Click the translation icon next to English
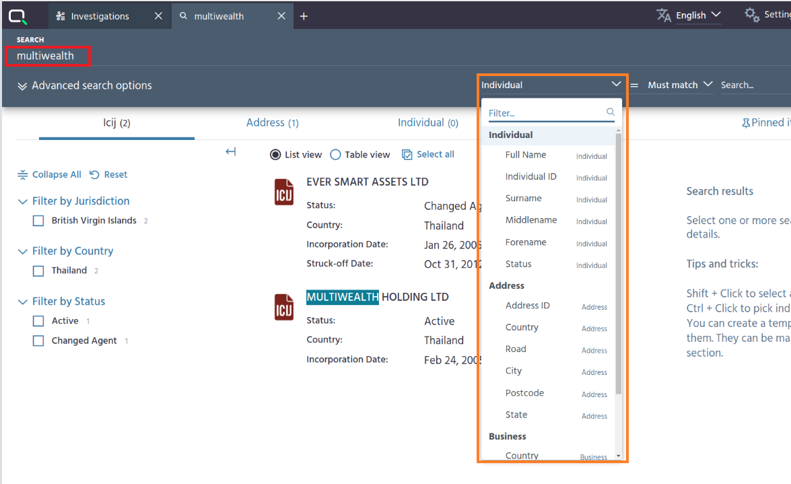The width and height of the screenshot is (791, 484). 664,14
